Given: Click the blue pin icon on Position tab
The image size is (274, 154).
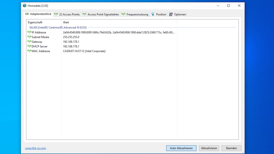Looking at the screenshot, I should [153, 14].
